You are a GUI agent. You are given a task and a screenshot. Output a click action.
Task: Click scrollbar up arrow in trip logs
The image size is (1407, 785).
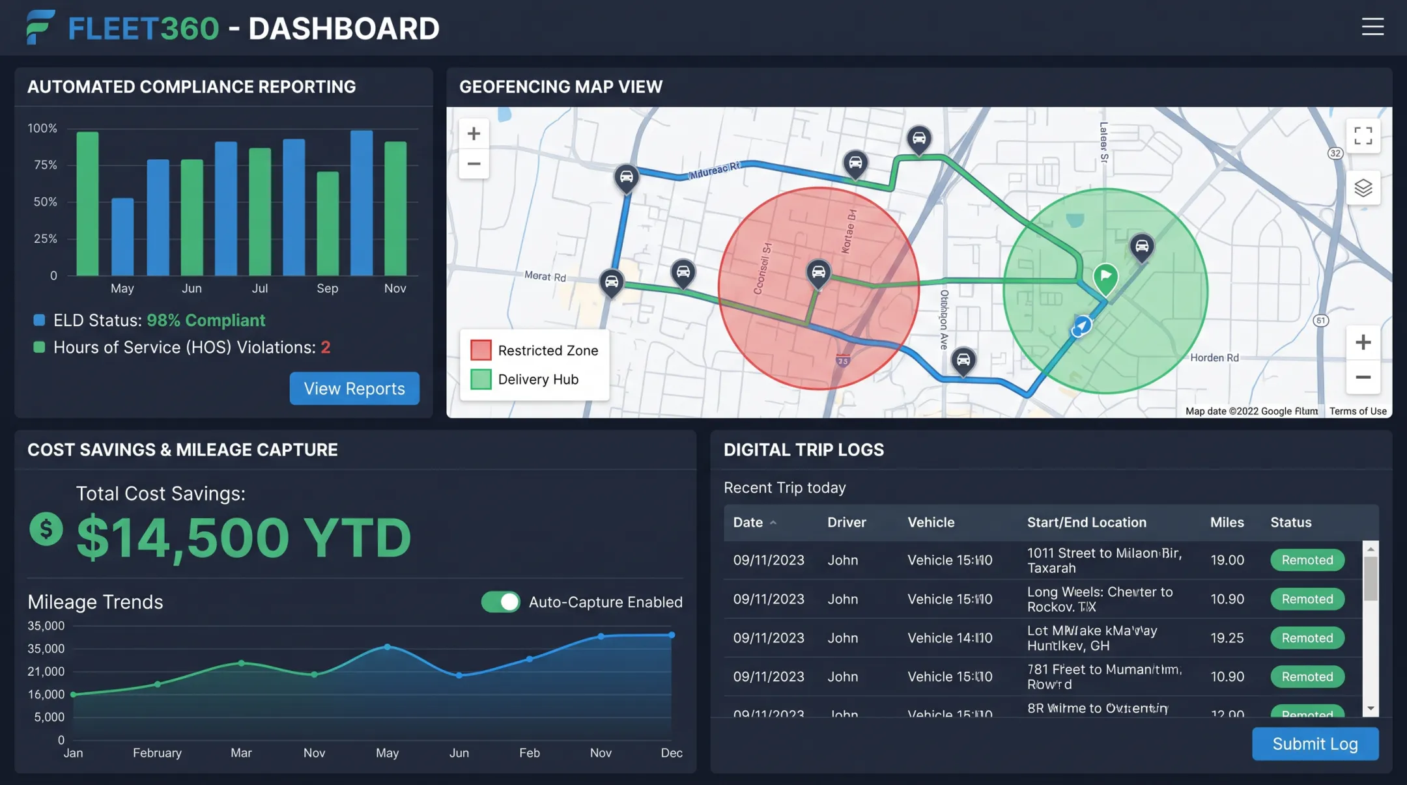pyautogui.click(x=1371, y=549)
